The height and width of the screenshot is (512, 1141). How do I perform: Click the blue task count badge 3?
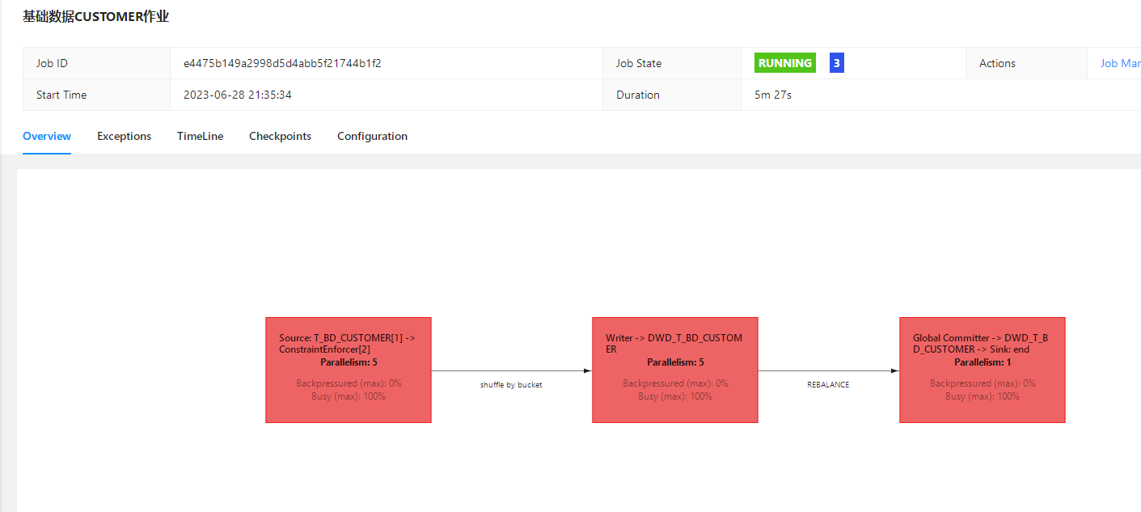coord(837,63)
